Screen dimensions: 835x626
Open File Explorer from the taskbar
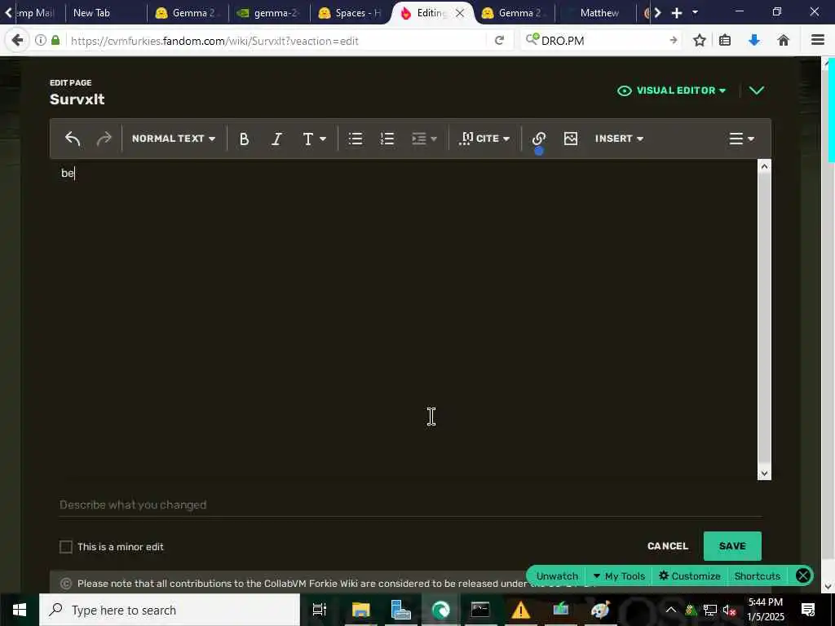(x=360, y=610)
